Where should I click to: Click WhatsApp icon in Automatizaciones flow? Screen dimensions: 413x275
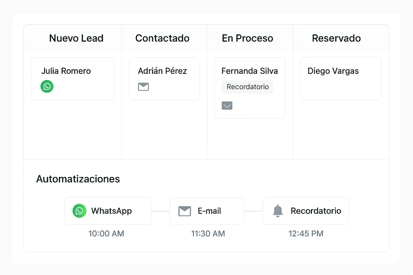(80, 211)
